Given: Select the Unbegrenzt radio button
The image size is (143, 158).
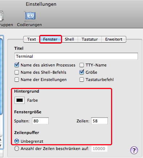Looking at the screenshot, I should pyautogui.click(x=17, y=141).
